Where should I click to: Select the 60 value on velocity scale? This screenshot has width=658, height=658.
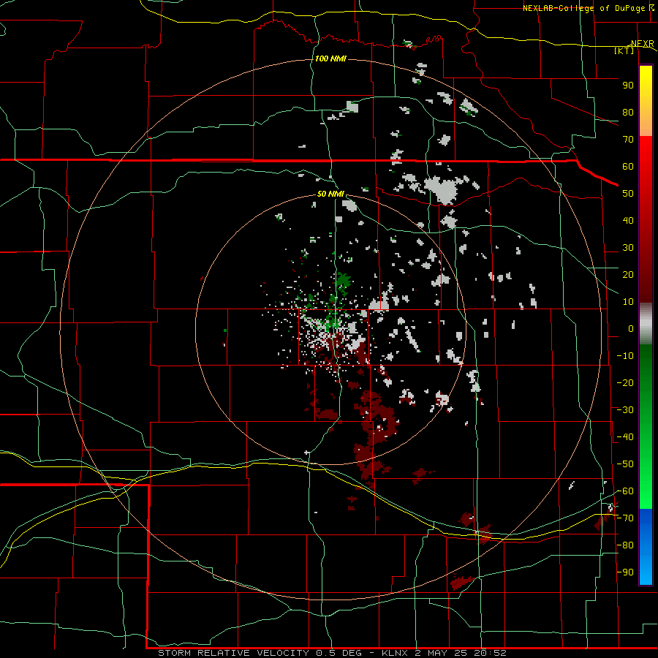pyautogui.click(x=628, y=167)
